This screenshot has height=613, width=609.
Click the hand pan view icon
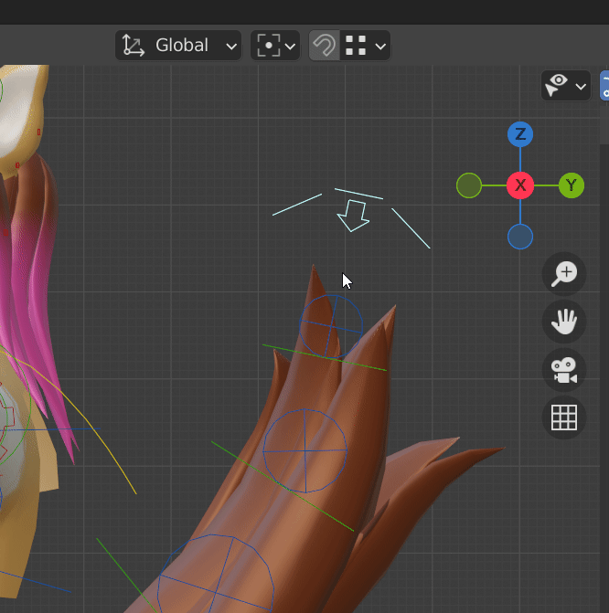click(x=564, y=322)
